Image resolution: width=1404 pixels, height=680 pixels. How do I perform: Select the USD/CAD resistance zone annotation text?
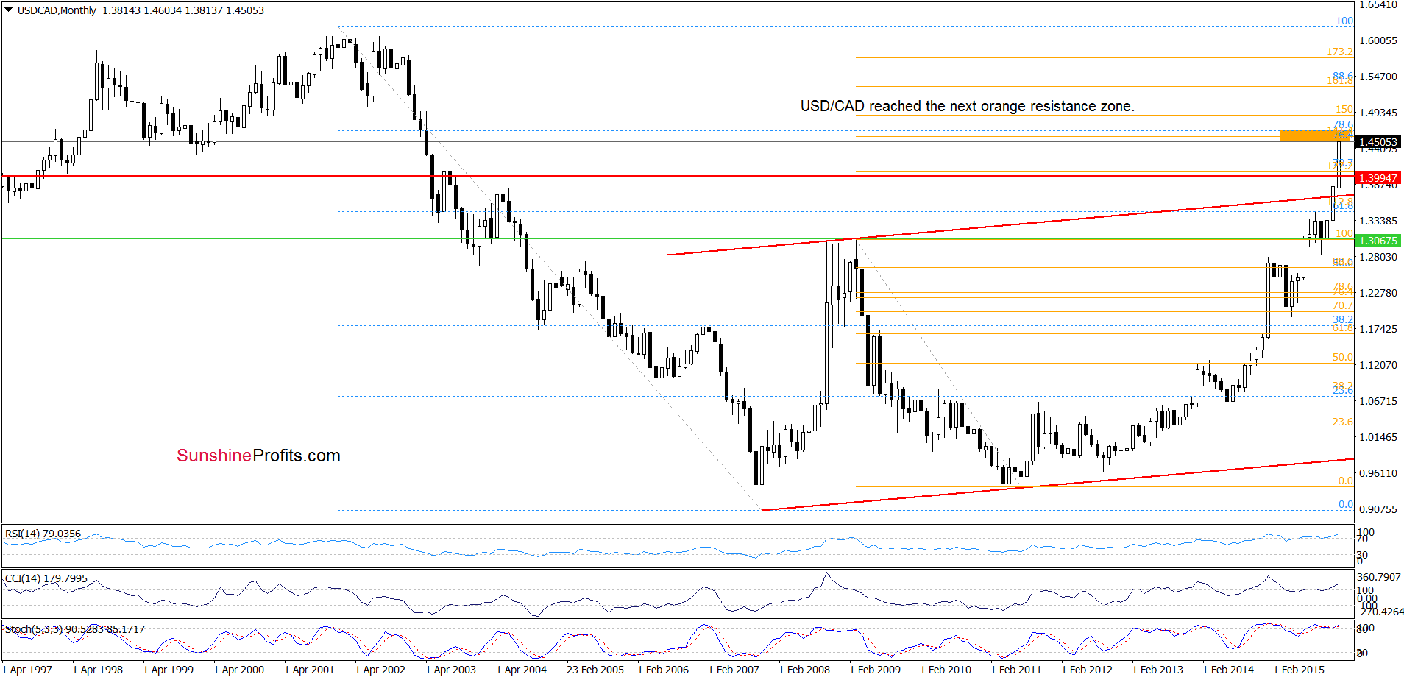click(x=967, y=106)
